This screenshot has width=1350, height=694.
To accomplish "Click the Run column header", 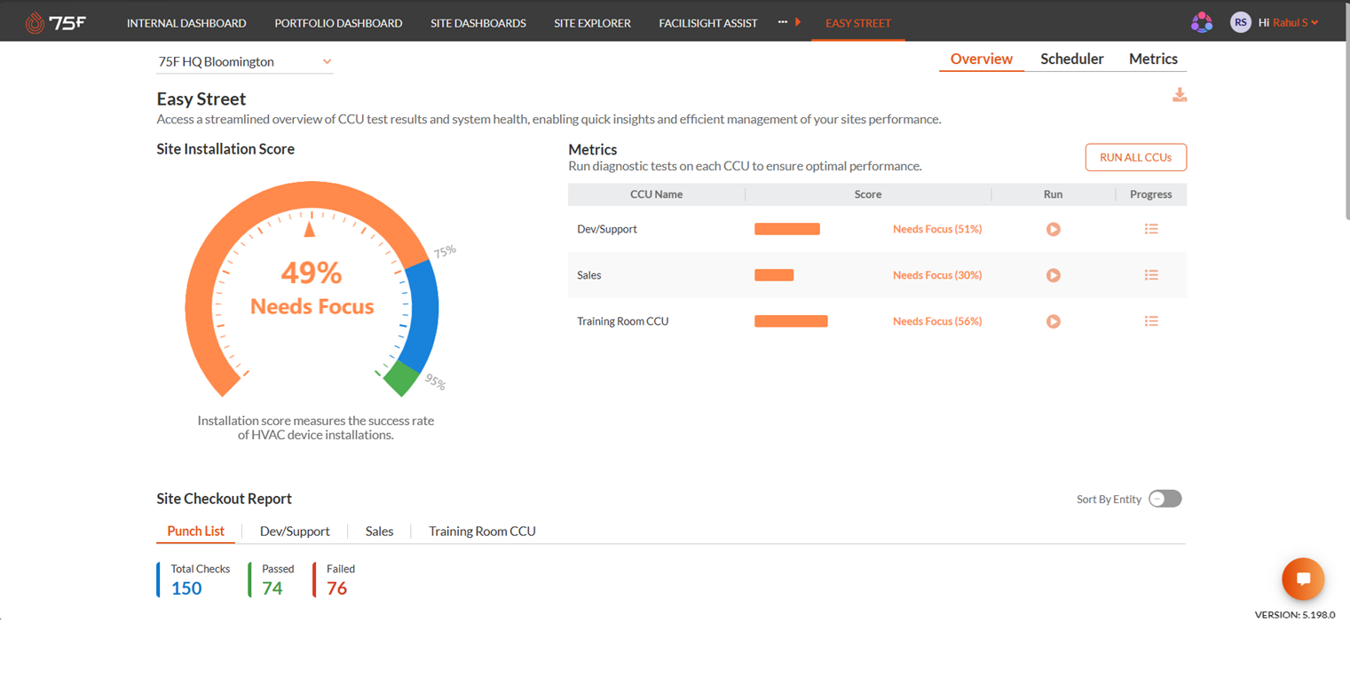I will (x=1053, y=194).
